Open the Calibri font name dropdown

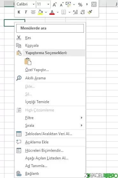(33, 4)
